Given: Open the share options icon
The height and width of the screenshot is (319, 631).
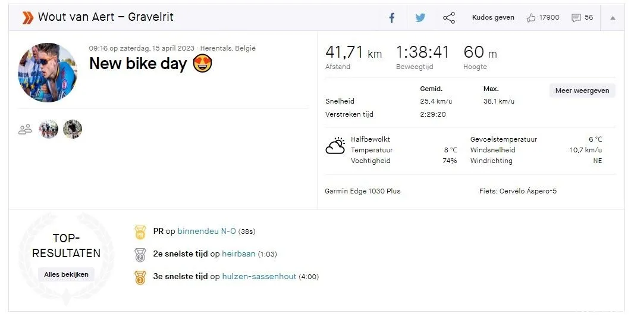Looking at the screenshot, I should tap(448, 18).
